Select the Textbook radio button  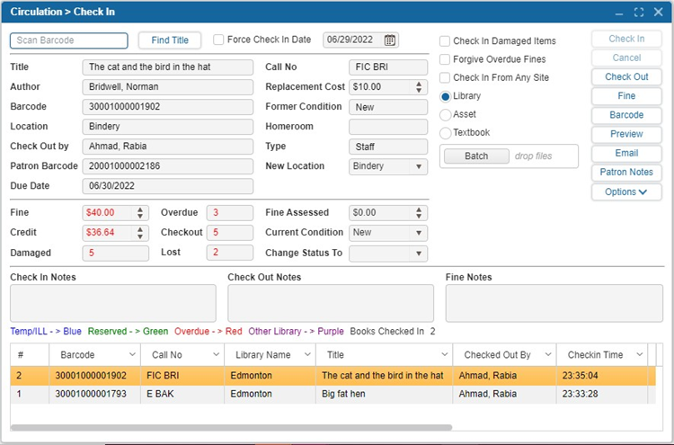(446, 133)
